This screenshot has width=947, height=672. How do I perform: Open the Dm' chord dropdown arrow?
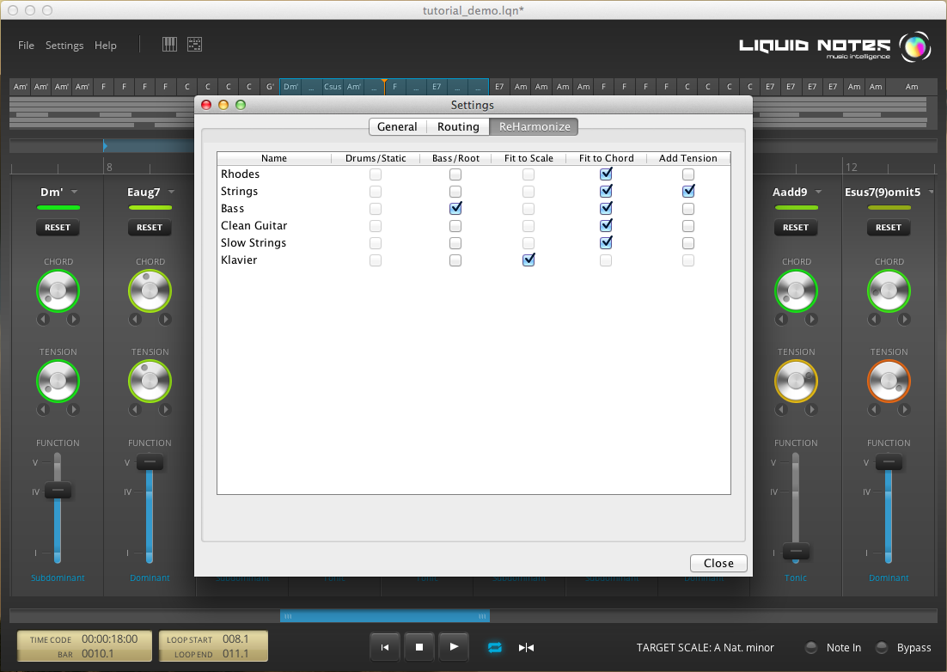tap(74, 192)
